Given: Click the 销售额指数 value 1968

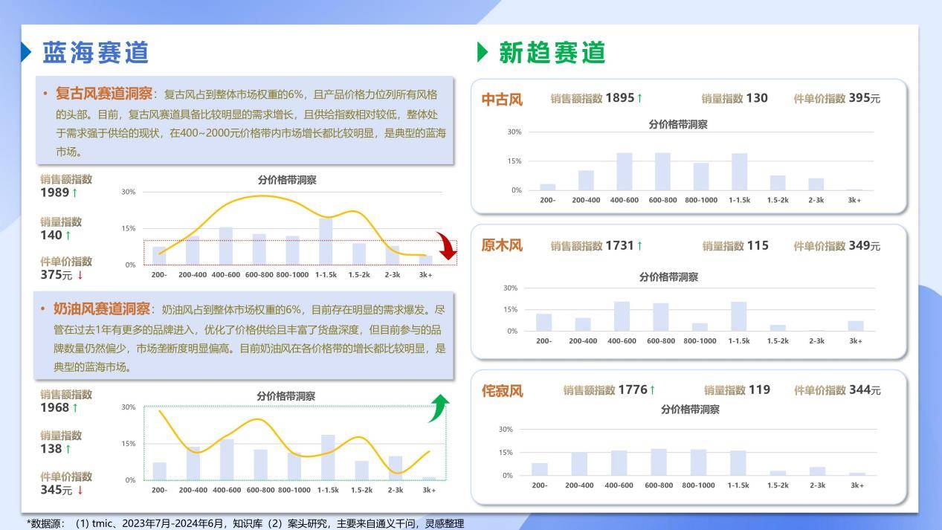Looking at the screenshot, I should coord(54,407).
